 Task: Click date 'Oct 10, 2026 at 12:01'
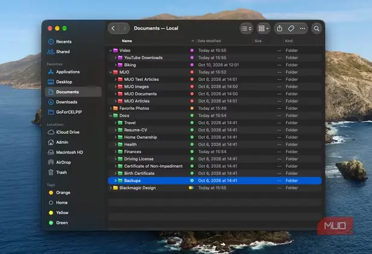point(218,65)
